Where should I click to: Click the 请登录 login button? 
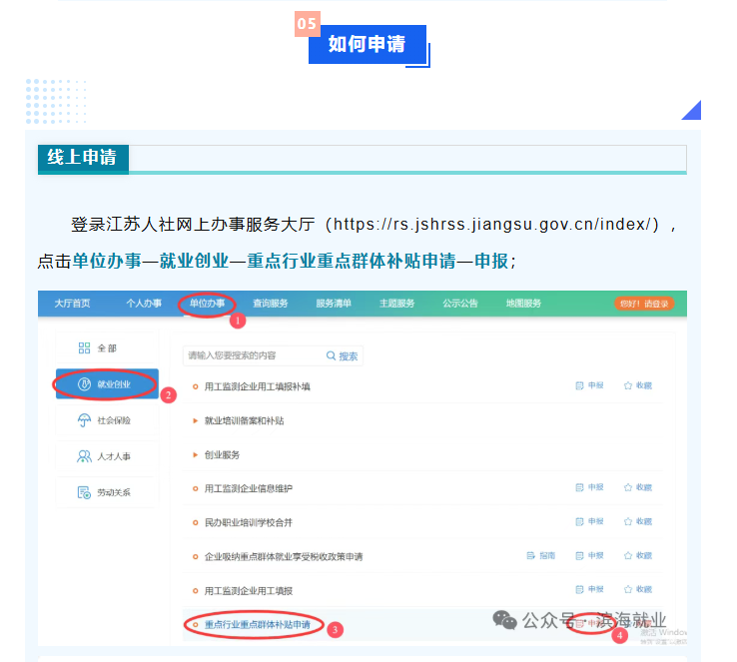point(644,304)
